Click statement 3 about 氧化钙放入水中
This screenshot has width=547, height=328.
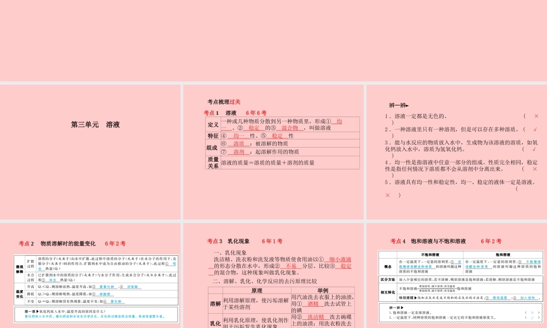pyautogui.click(x=462, y=149)
